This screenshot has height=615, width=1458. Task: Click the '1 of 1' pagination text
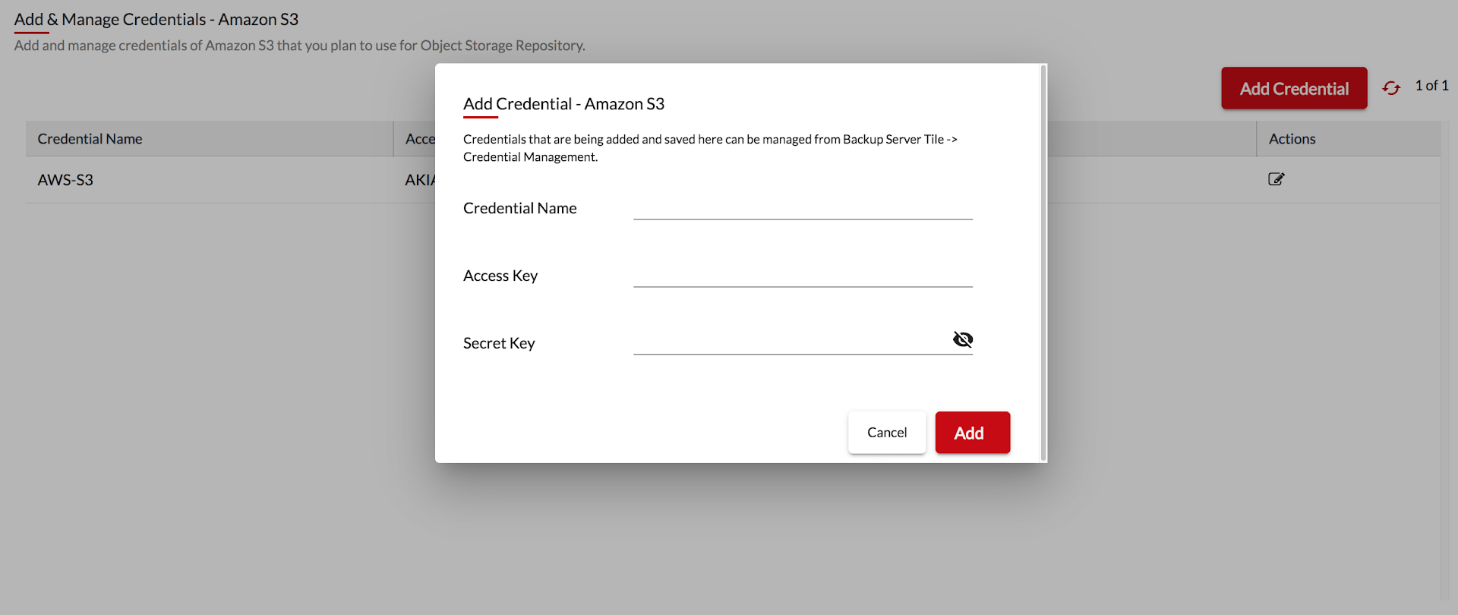pos(1431,86)
